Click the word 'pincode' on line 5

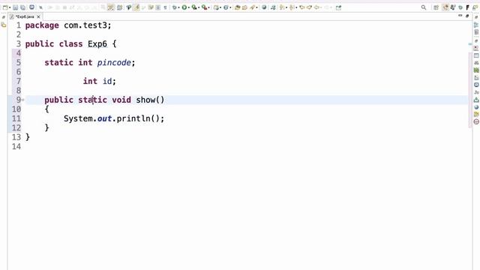pyautogui.click(x=114, y=62)
